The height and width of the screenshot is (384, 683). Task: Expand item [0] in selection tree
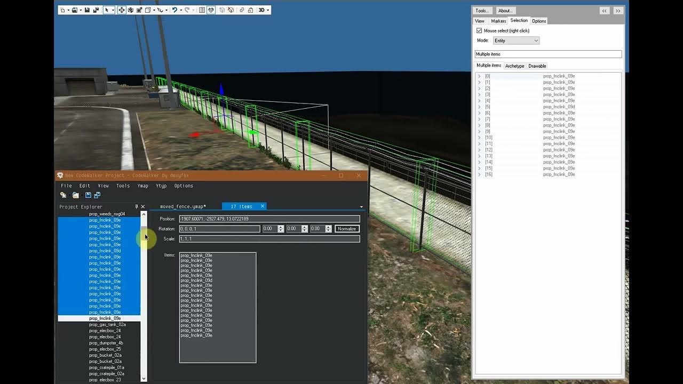pos(479,76)
